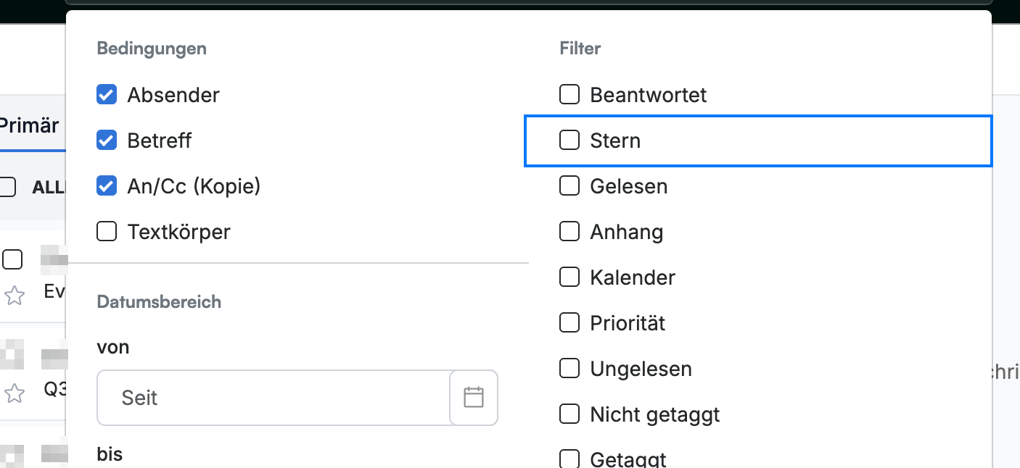Enable the Ungelesen filter
Image resolution: width=1020 pixels, height=468 pixels.
569,369
